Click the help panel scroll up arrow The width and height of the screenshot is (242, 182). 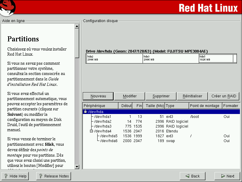[77, 26]
